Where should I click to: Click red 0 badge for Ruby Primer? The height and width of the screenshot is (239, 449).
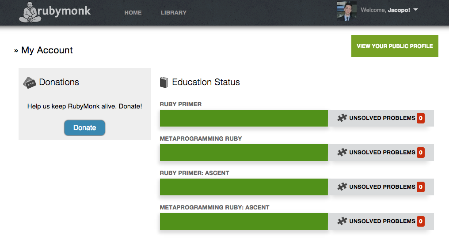pos(421,118)
